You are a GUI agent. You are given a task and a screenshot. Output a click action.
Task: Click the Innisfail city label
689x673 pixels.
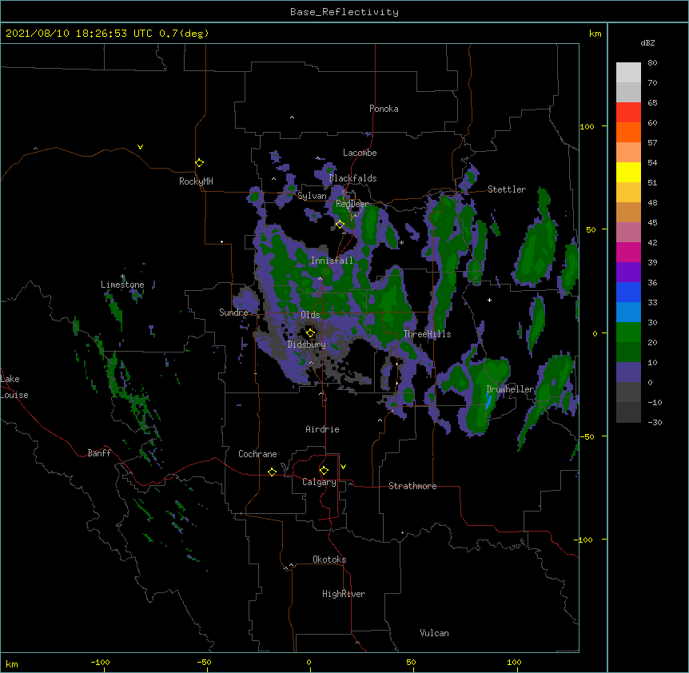click(332, 261)
